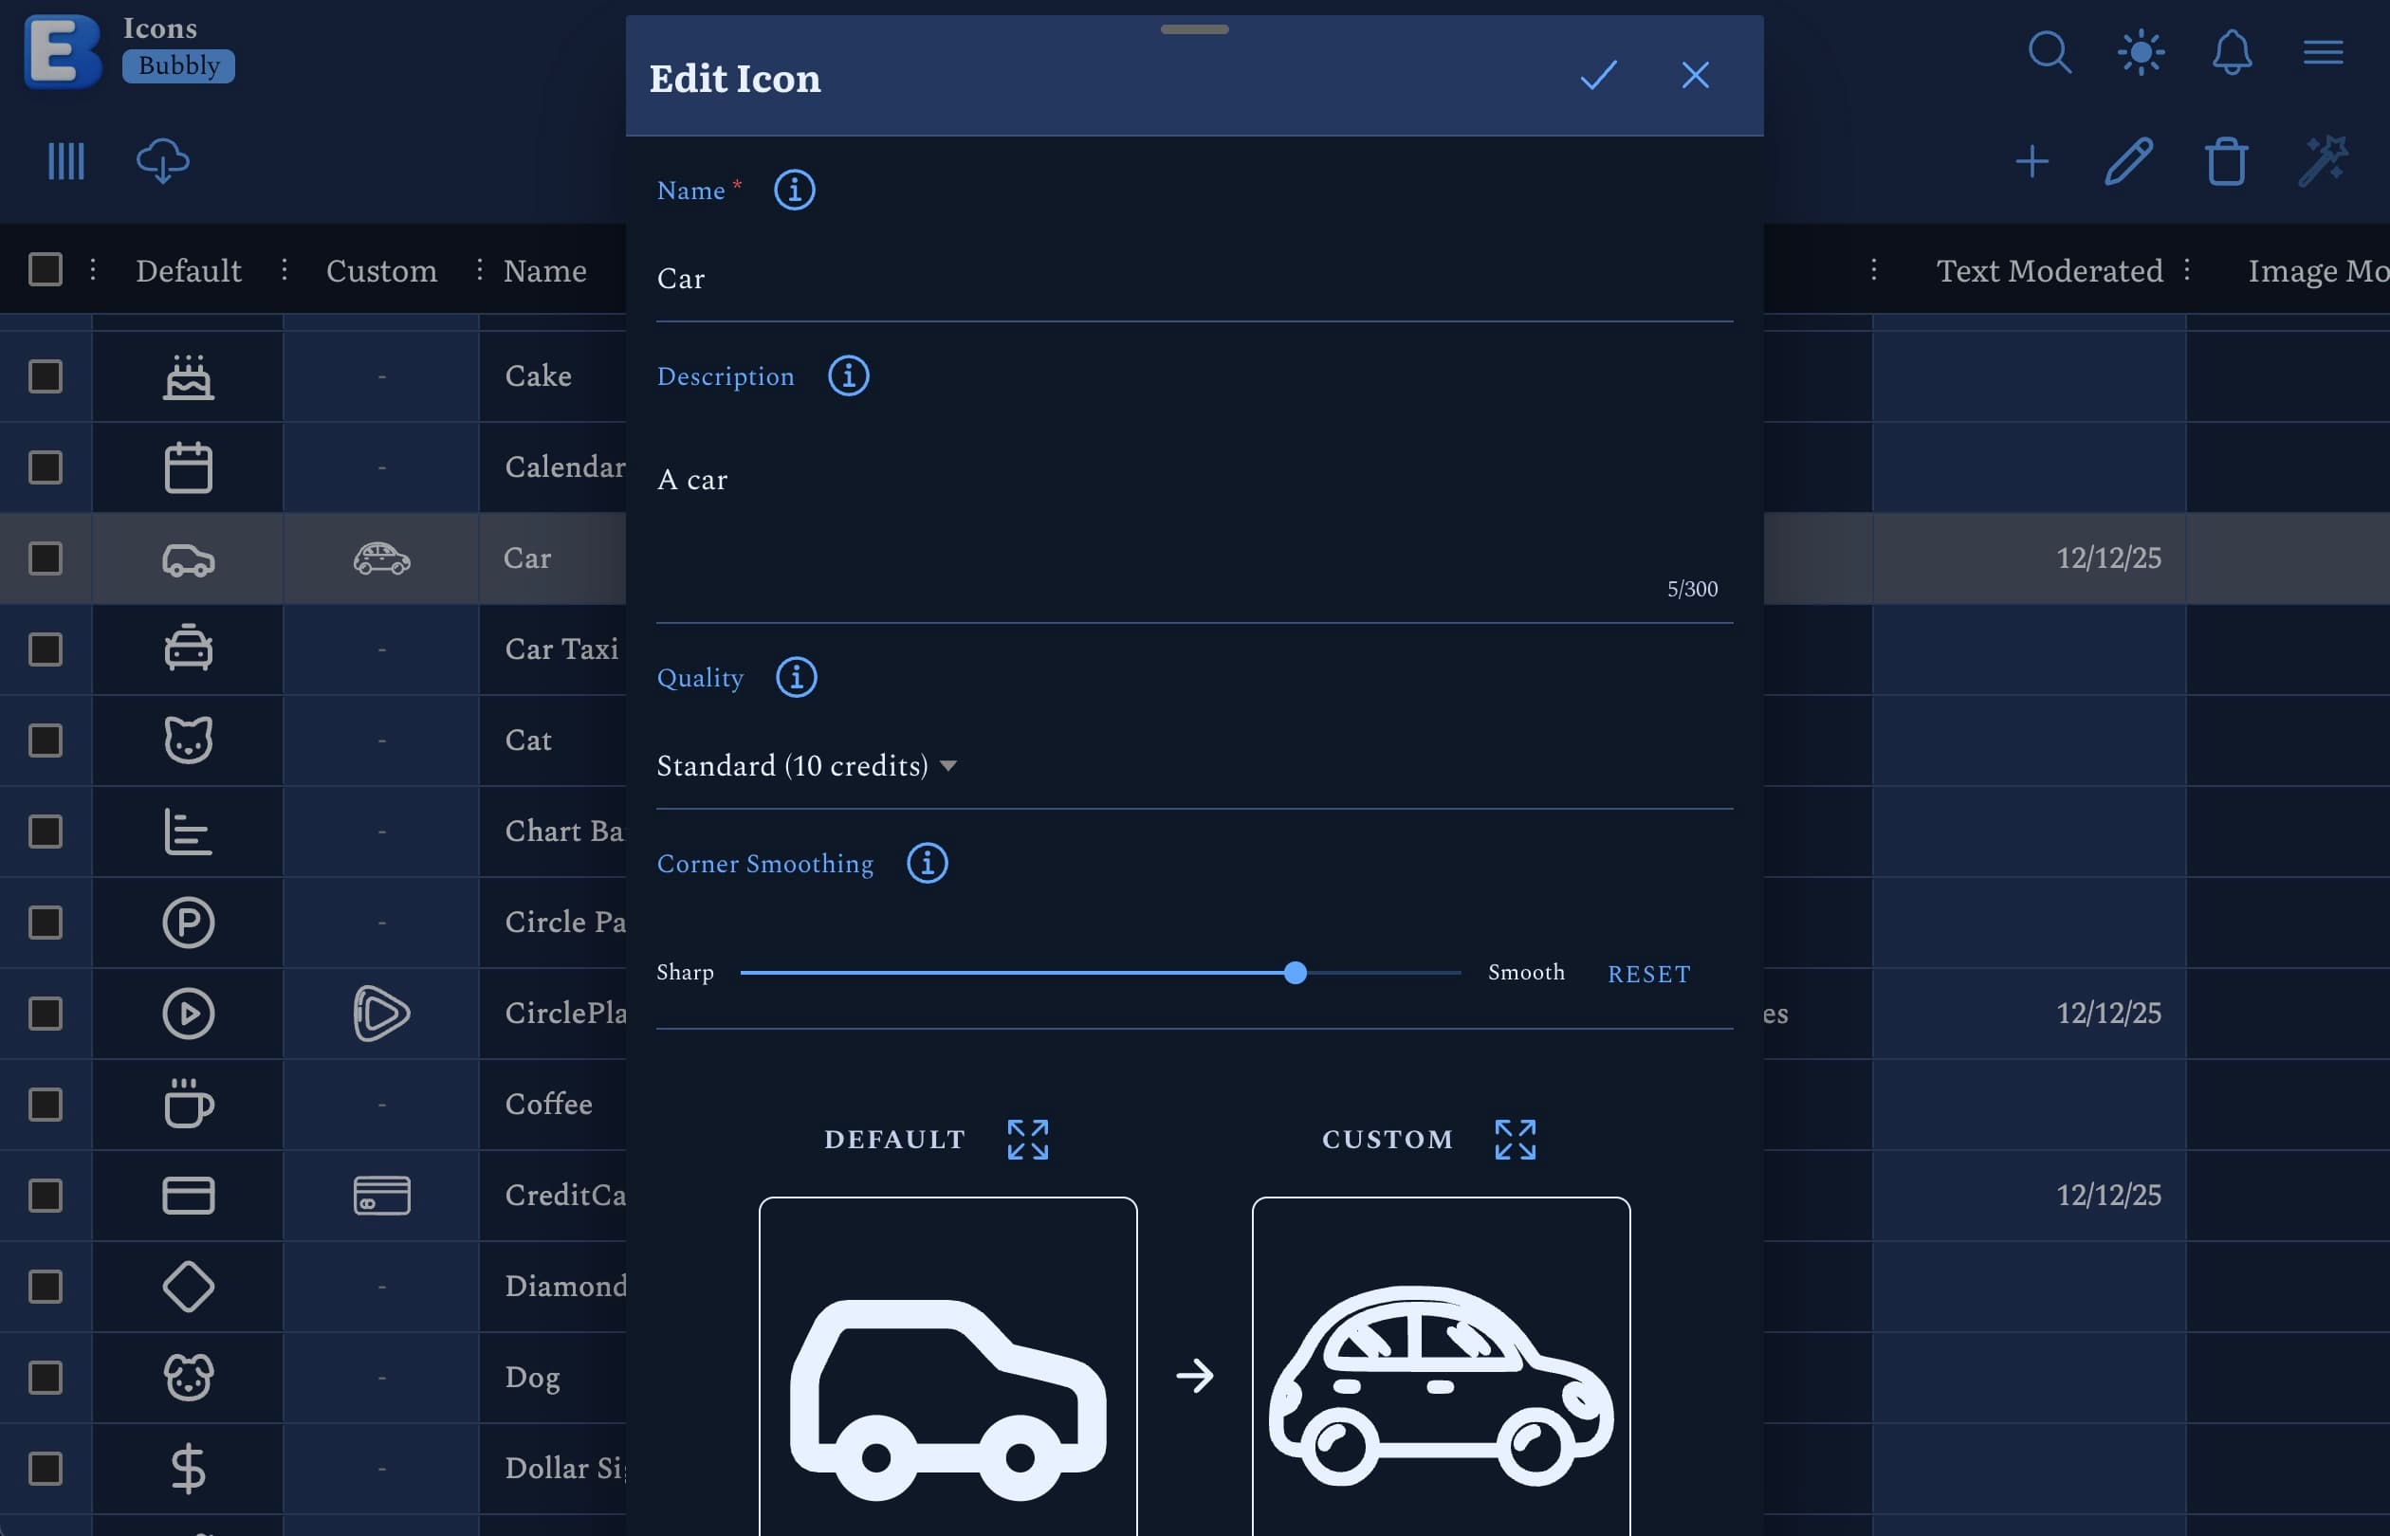Click the Corner Smoothing slider handle

click(1295, 973)
